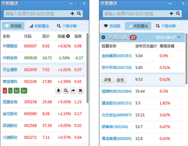Click the 自选 button
This screenshot has height=146, width=188.
click(x=120, y=80)
